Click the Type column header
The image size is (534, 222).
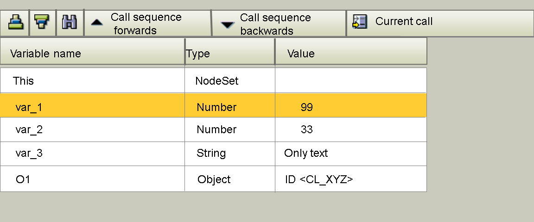point(198,54)
